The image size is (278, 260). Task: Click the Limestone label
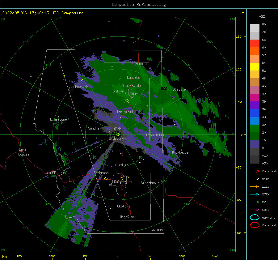click(x=58, y=119)
